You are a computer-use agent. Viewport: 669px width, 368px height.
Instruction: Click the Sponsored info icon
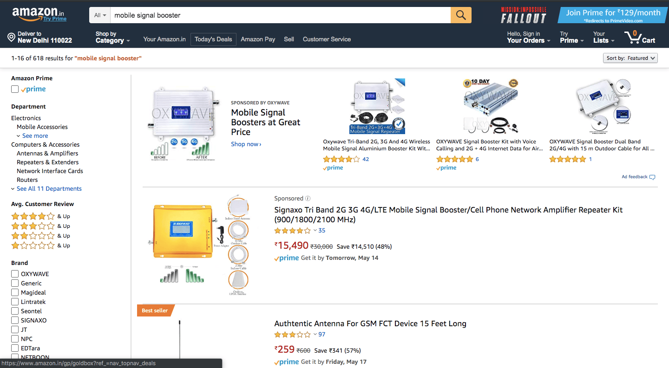pos(308,199)
